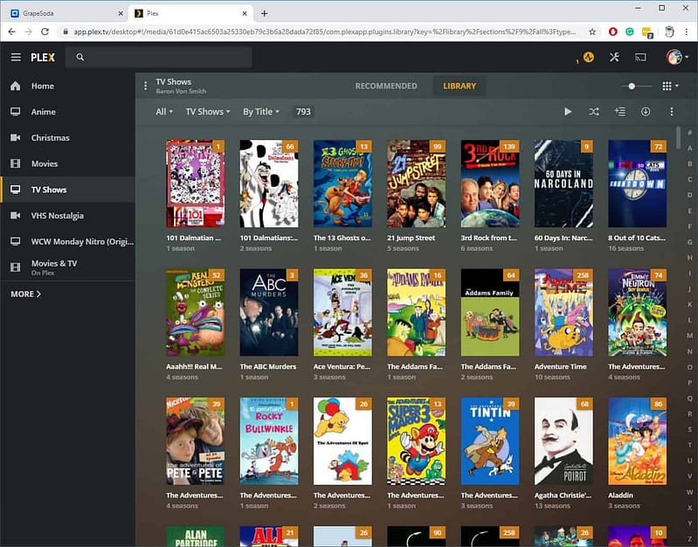This screenshot has width=698, height=547.
Task: Go to Home in sidebar
Action: click(67, 86)
